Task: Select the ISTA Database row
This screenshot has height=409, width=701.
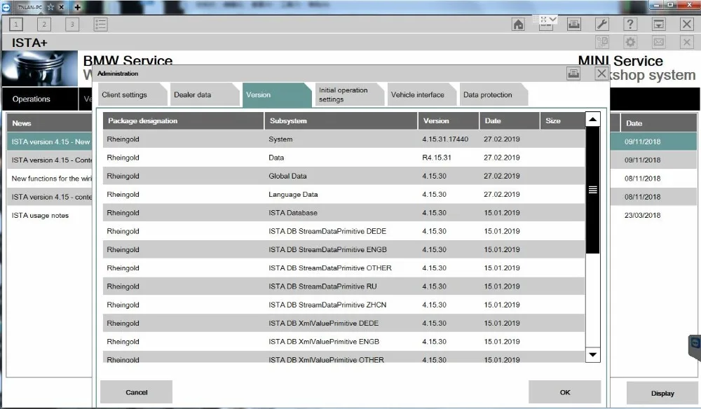Action: tap(343, 212)
